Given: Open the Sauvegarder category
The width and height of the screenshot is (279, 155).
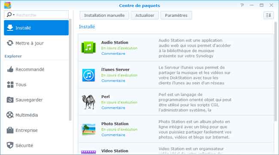Looking at the screenshot, I should click(x=36, y=100).
